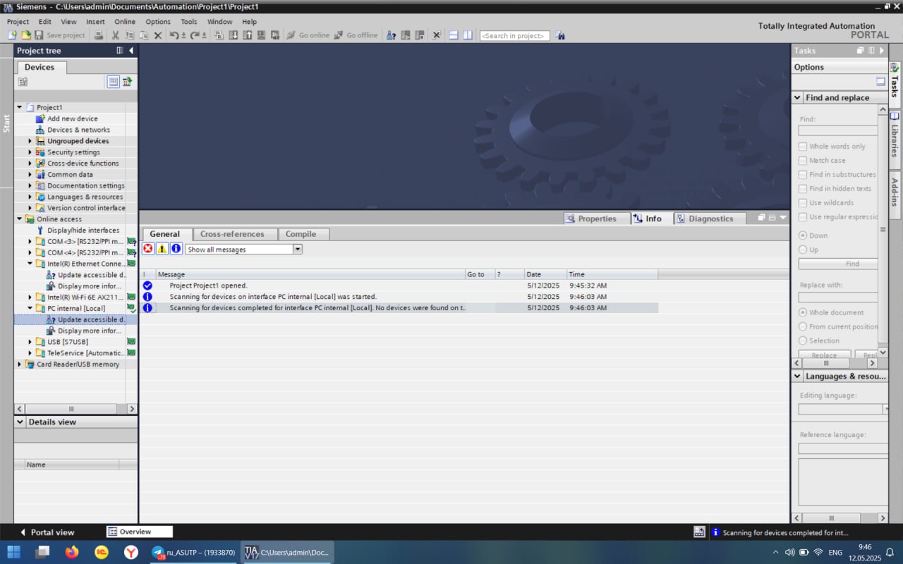Select the Devices tab in Project tree
The image size is (903, 564).
click(39, 67)
